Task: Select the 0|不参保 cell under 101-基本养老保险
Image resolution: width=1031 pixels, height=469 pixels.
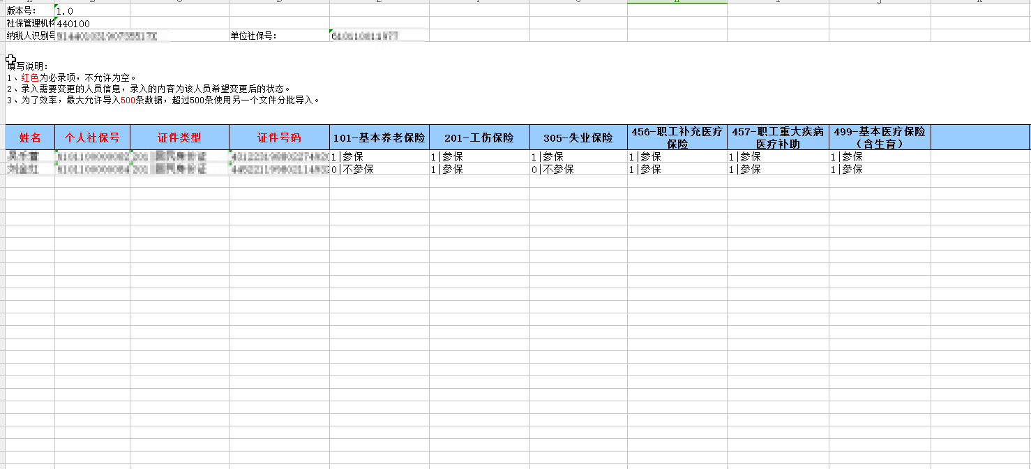Action: 379,170
